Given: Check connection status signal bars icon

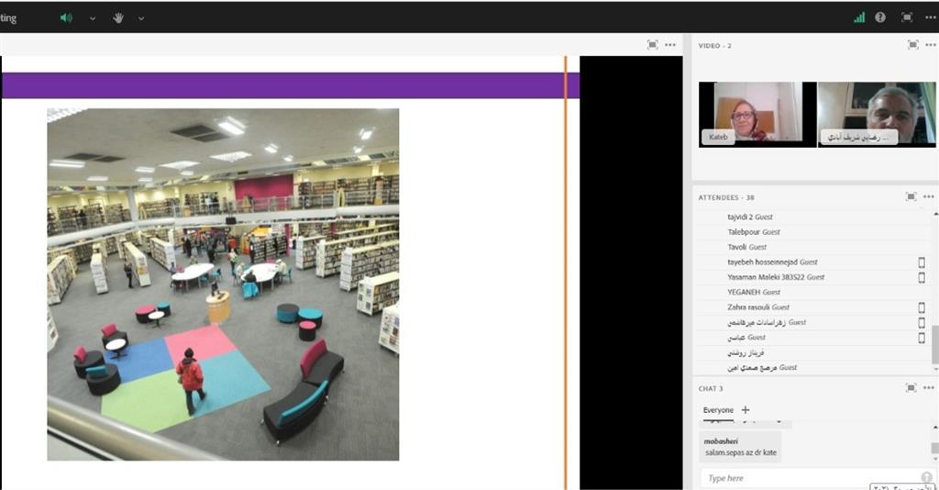Looking at the screenshot, I should click(859, 17).
